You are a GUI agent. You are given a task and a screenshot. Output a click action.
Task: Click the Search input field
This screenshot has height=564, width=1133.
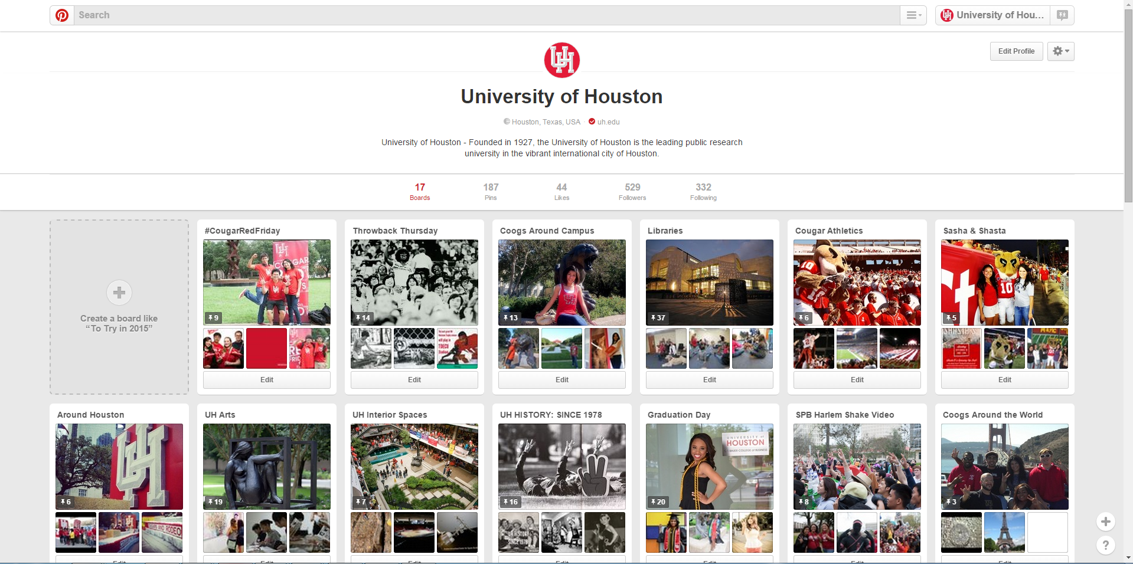[x=486, y=15]
